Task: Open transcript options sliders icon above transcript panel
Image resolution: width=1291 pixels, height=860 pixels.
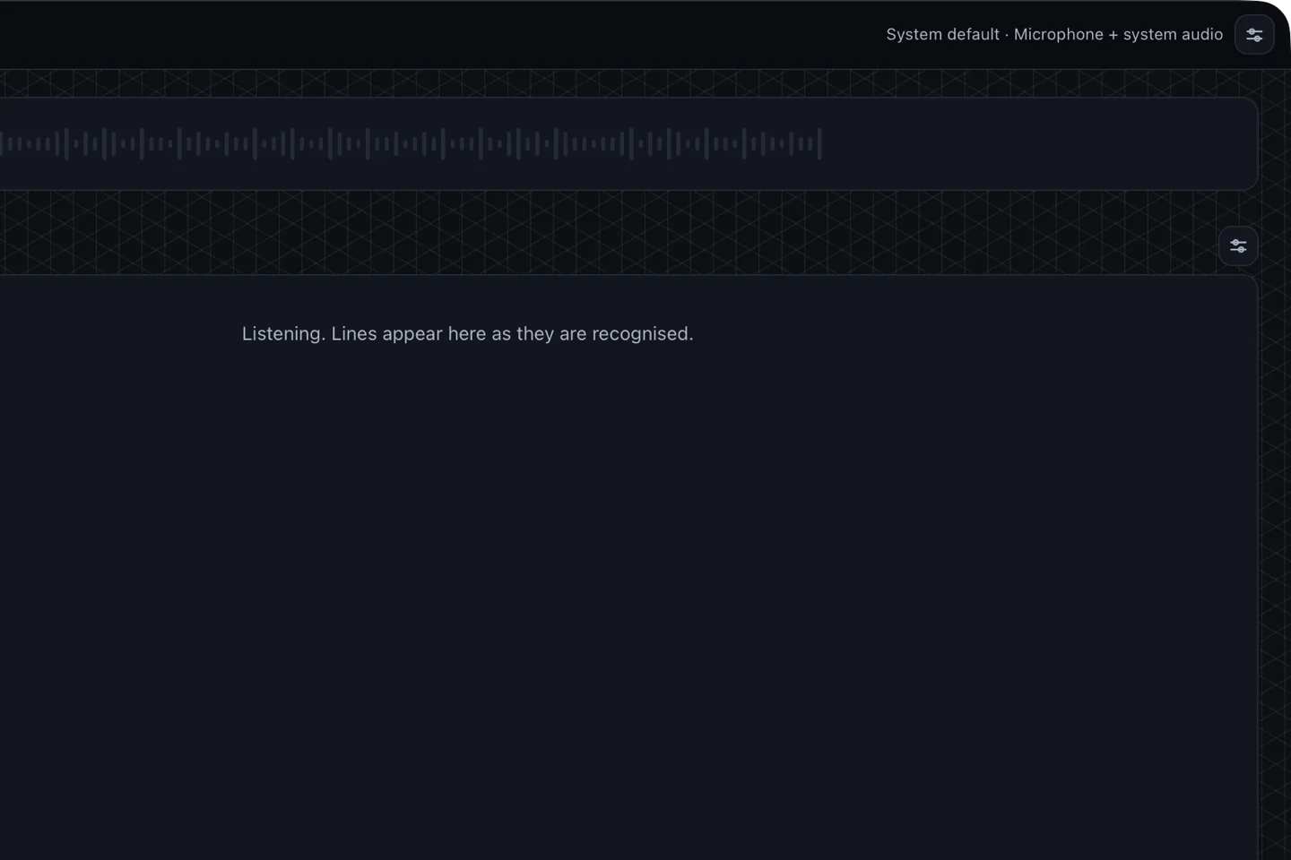Action: click(1238, 246)
